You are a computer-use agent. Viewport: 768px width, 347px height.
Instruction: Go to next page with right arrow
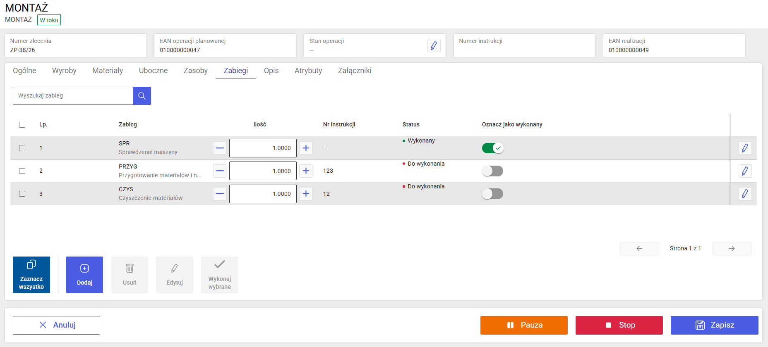point(732,249)
